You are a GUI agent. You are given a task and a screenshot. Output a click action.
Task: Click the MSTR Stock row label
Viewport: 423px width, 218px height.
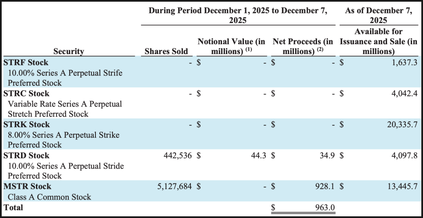pos(28,187)
